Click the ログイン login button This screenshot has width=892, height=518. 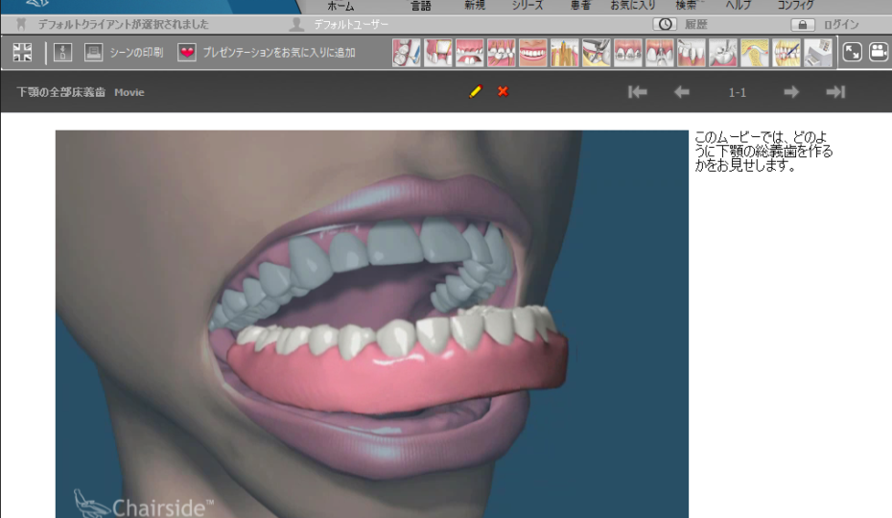click(x=841, y=25)
